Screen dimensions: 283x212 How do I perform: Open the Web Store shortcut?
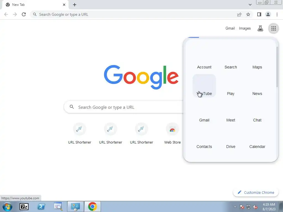[172, 133]
